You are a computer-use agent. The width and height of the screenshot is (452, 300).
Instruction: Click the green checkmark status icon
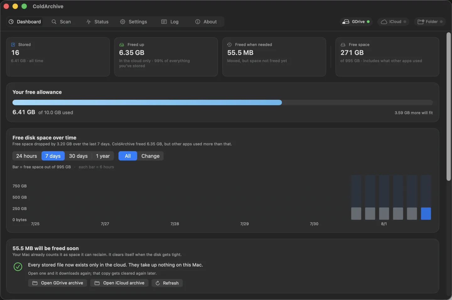tap(18, 267)
